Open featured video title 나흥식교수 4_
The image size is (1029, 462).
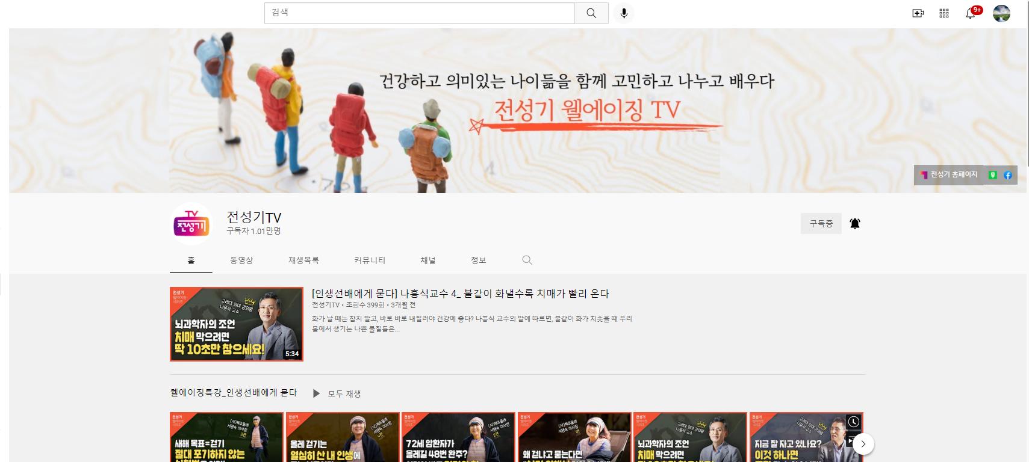point(461,294)
